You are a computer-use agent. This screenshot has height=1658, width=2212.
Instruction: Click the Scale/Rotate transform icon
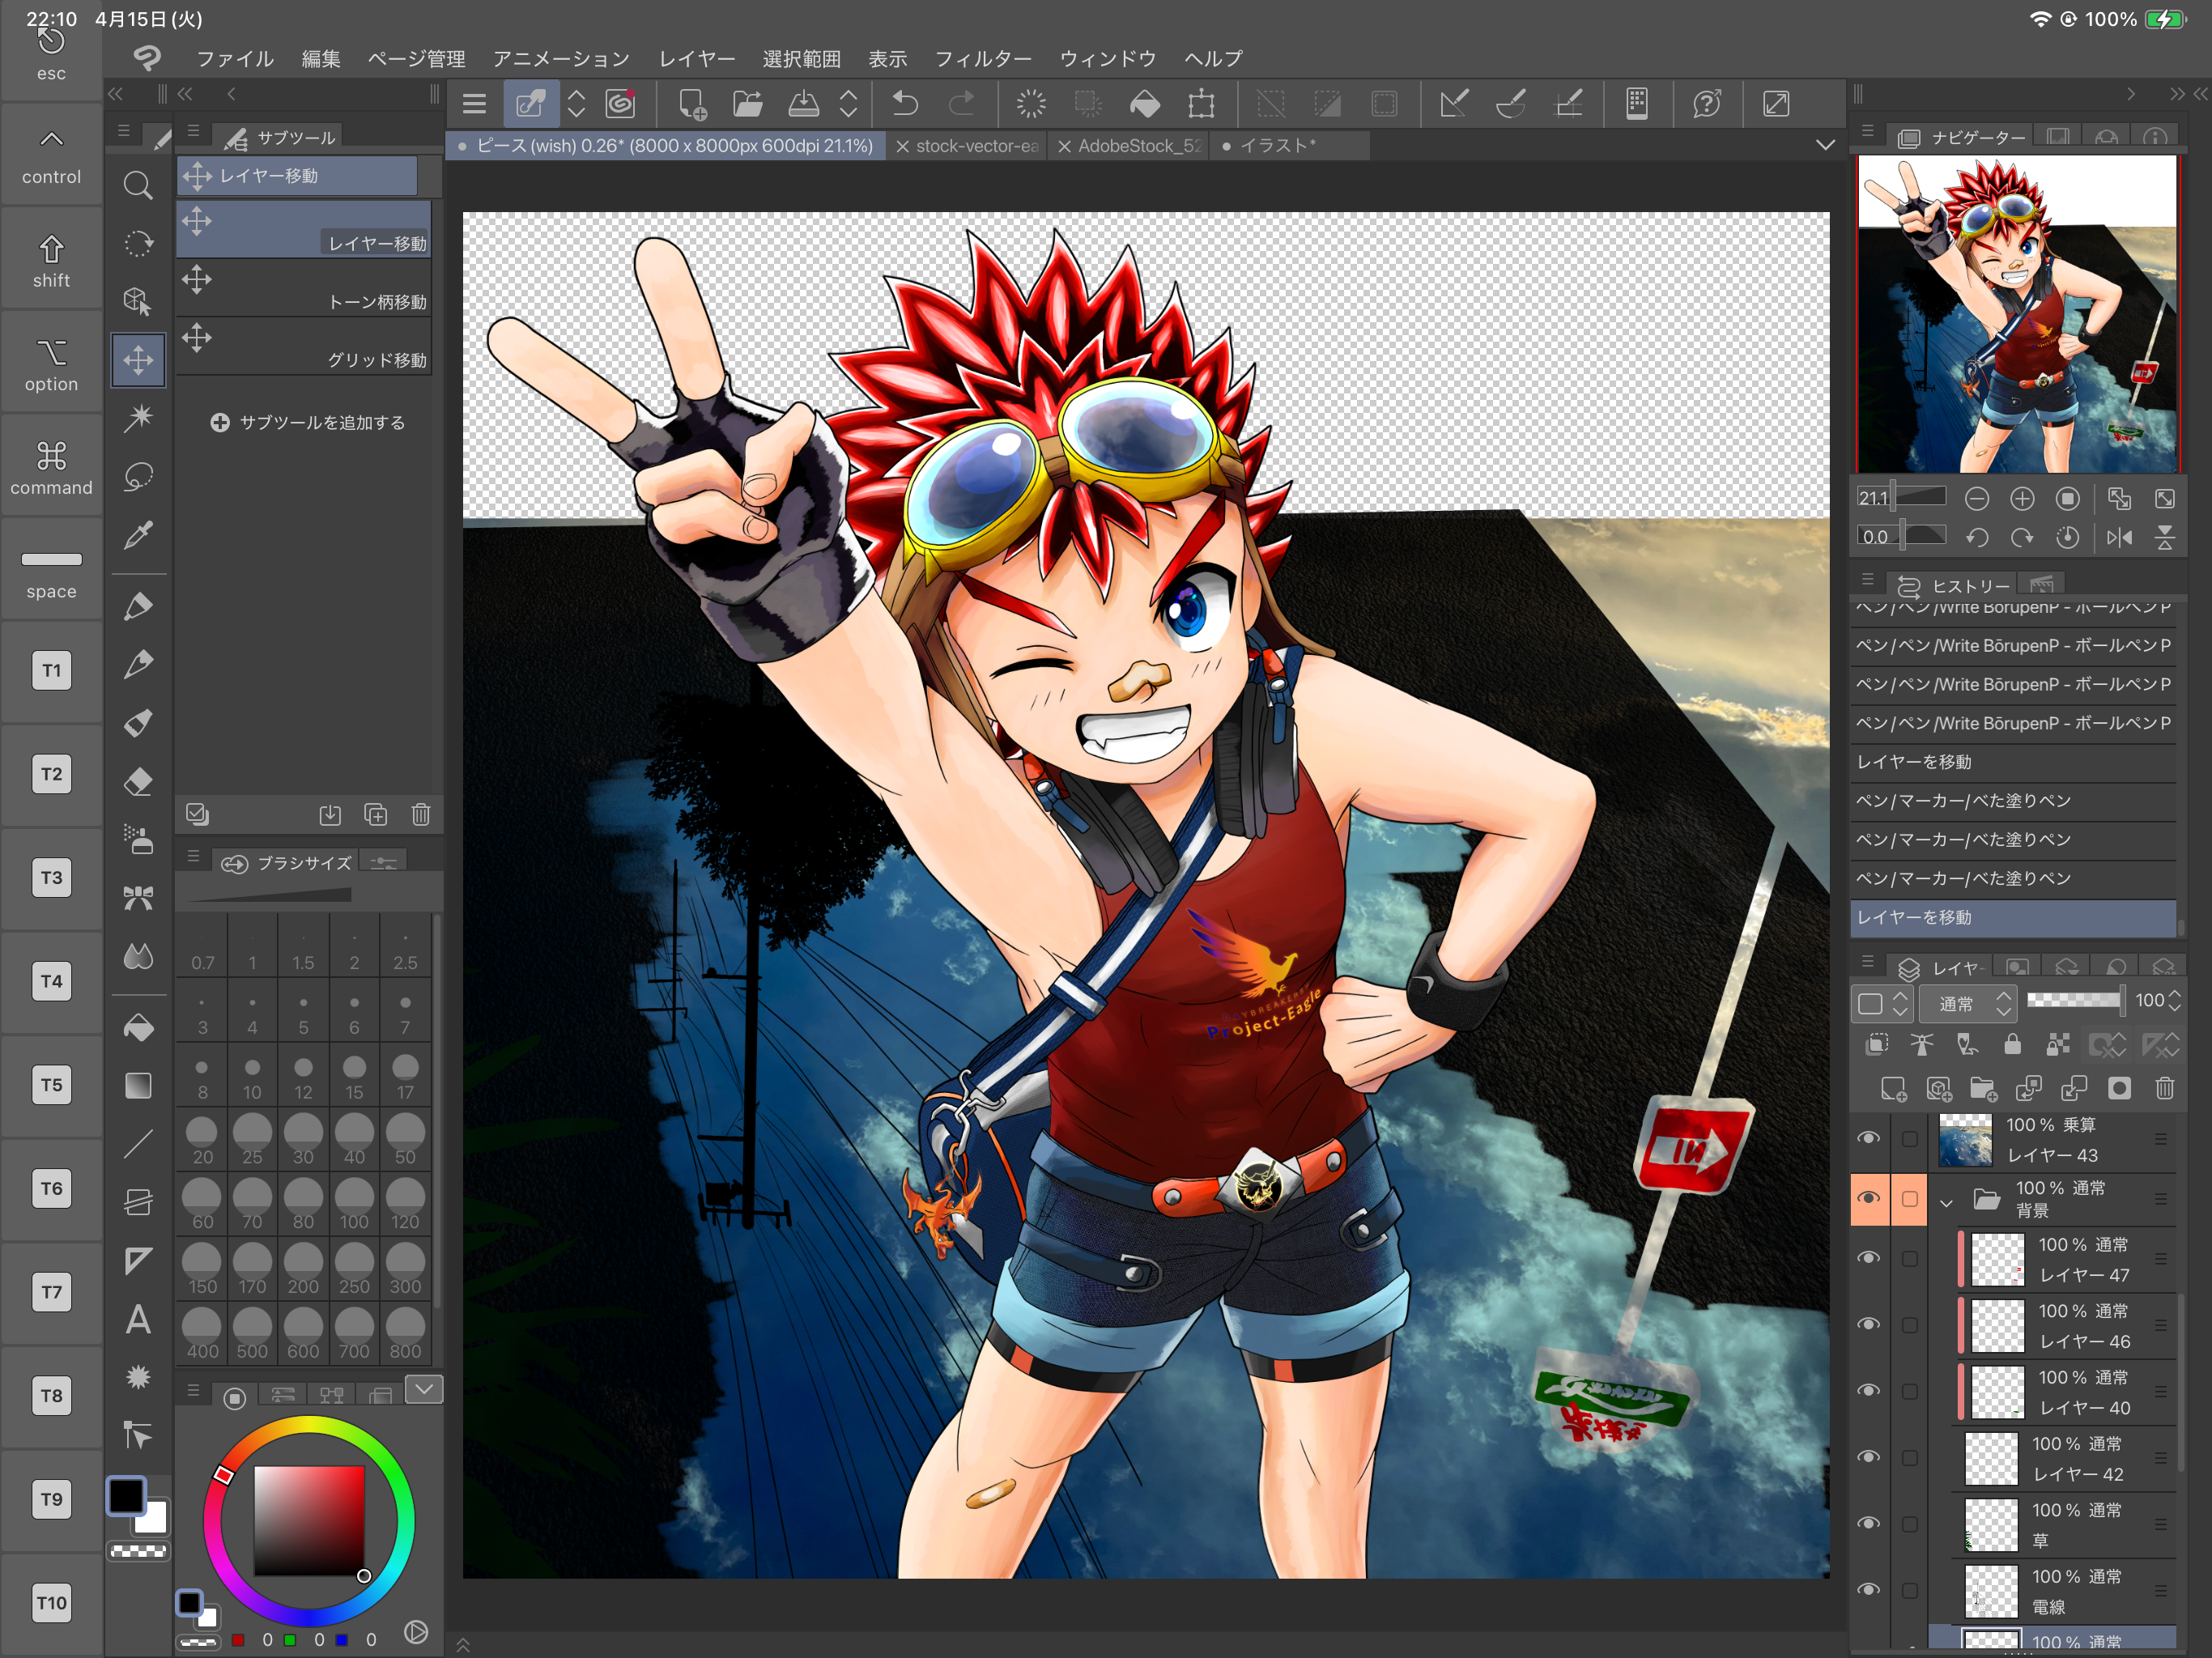pyautogui.click(x=1201, y=104)
